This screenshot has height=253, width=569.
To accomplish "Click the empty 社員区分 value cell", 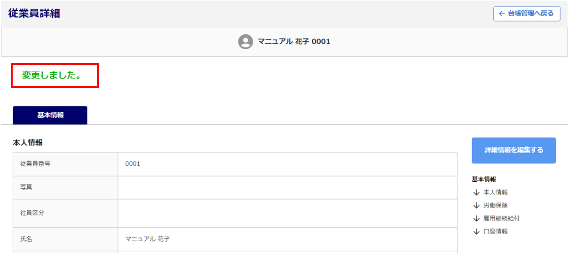I will [x=287, y=213].
